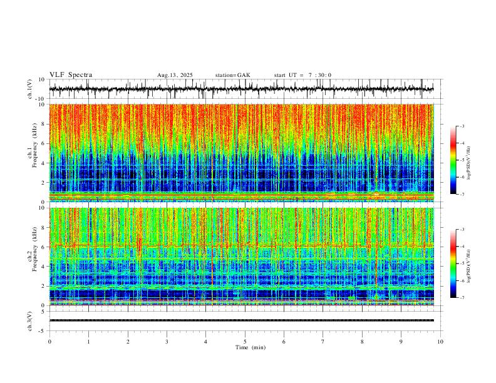Viewport: 496px width, 383px height.
Task: Click time axis tick label 4
Action: (x=206, y=342)
